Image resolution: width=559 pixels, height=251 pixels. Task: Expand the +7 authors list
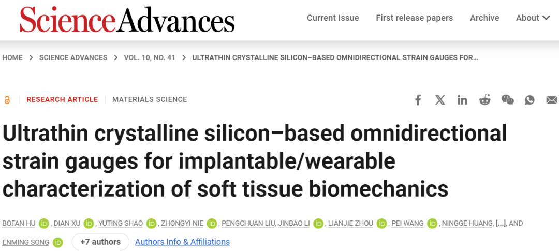tap(100, 242)
